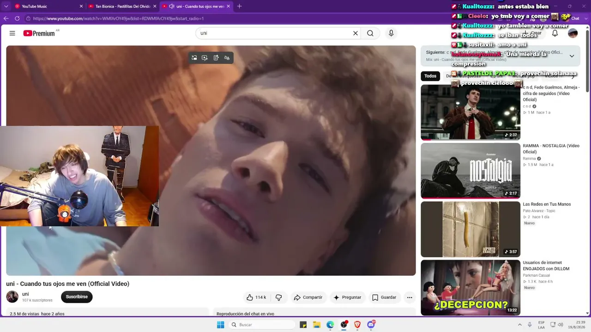Click the taskbar microphone tray icon

click(x=530, y=325)
